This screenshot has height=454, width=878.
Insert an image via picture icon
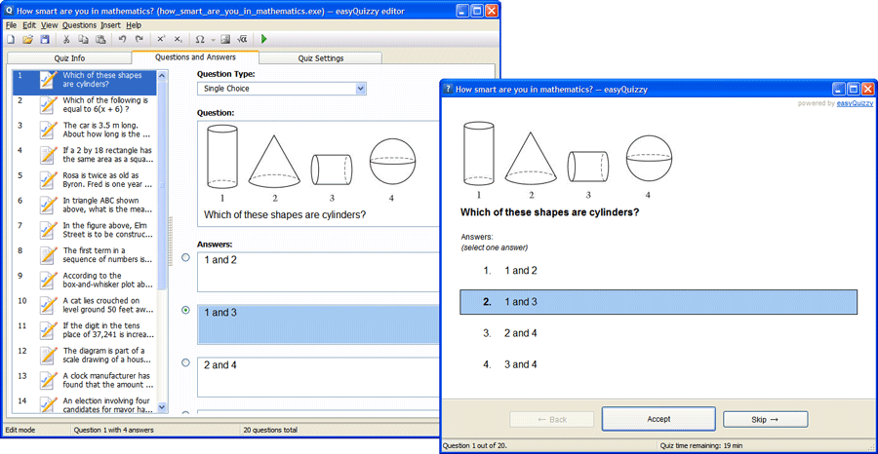click(x=225, y=40)
